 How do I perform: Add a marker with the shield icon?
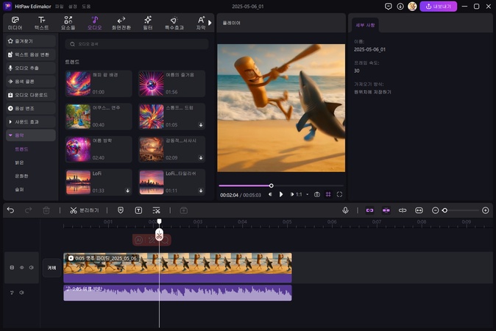tap(121, 210)
